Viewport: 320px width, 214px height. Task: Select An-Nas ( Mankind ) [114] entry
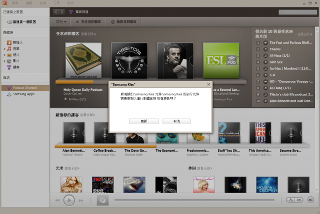[290, 69]
